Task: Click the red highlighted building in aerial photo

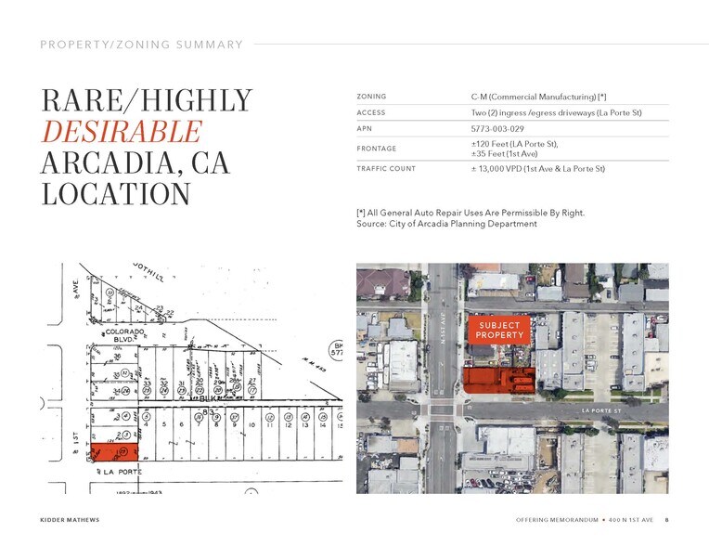Action: [x=499, y=380]
